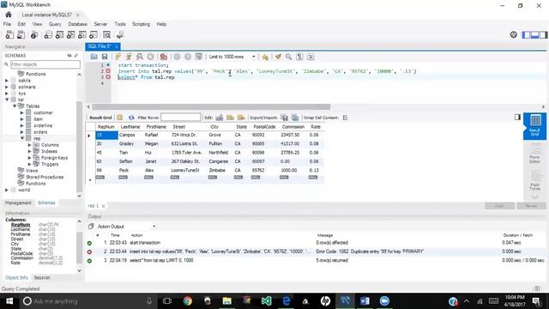
Task: Collapse the tal schema
Action: [x=6, y=100]
